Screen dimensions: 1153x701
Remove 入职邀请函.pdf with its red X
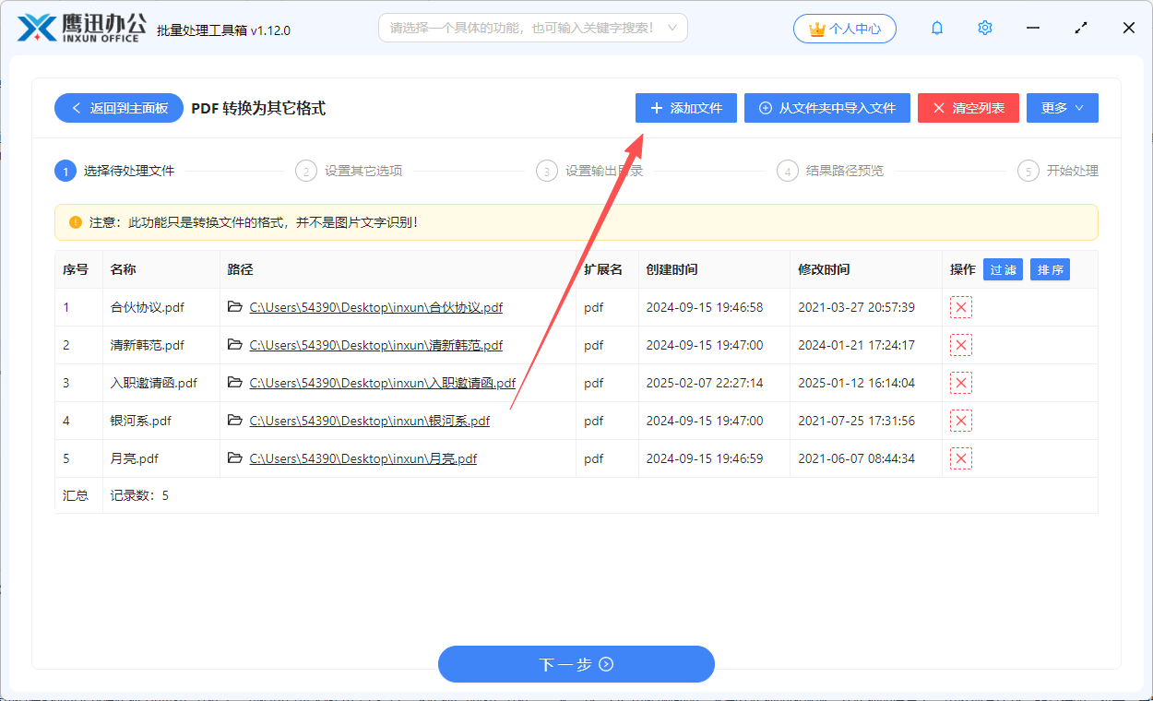click(961, 383)
